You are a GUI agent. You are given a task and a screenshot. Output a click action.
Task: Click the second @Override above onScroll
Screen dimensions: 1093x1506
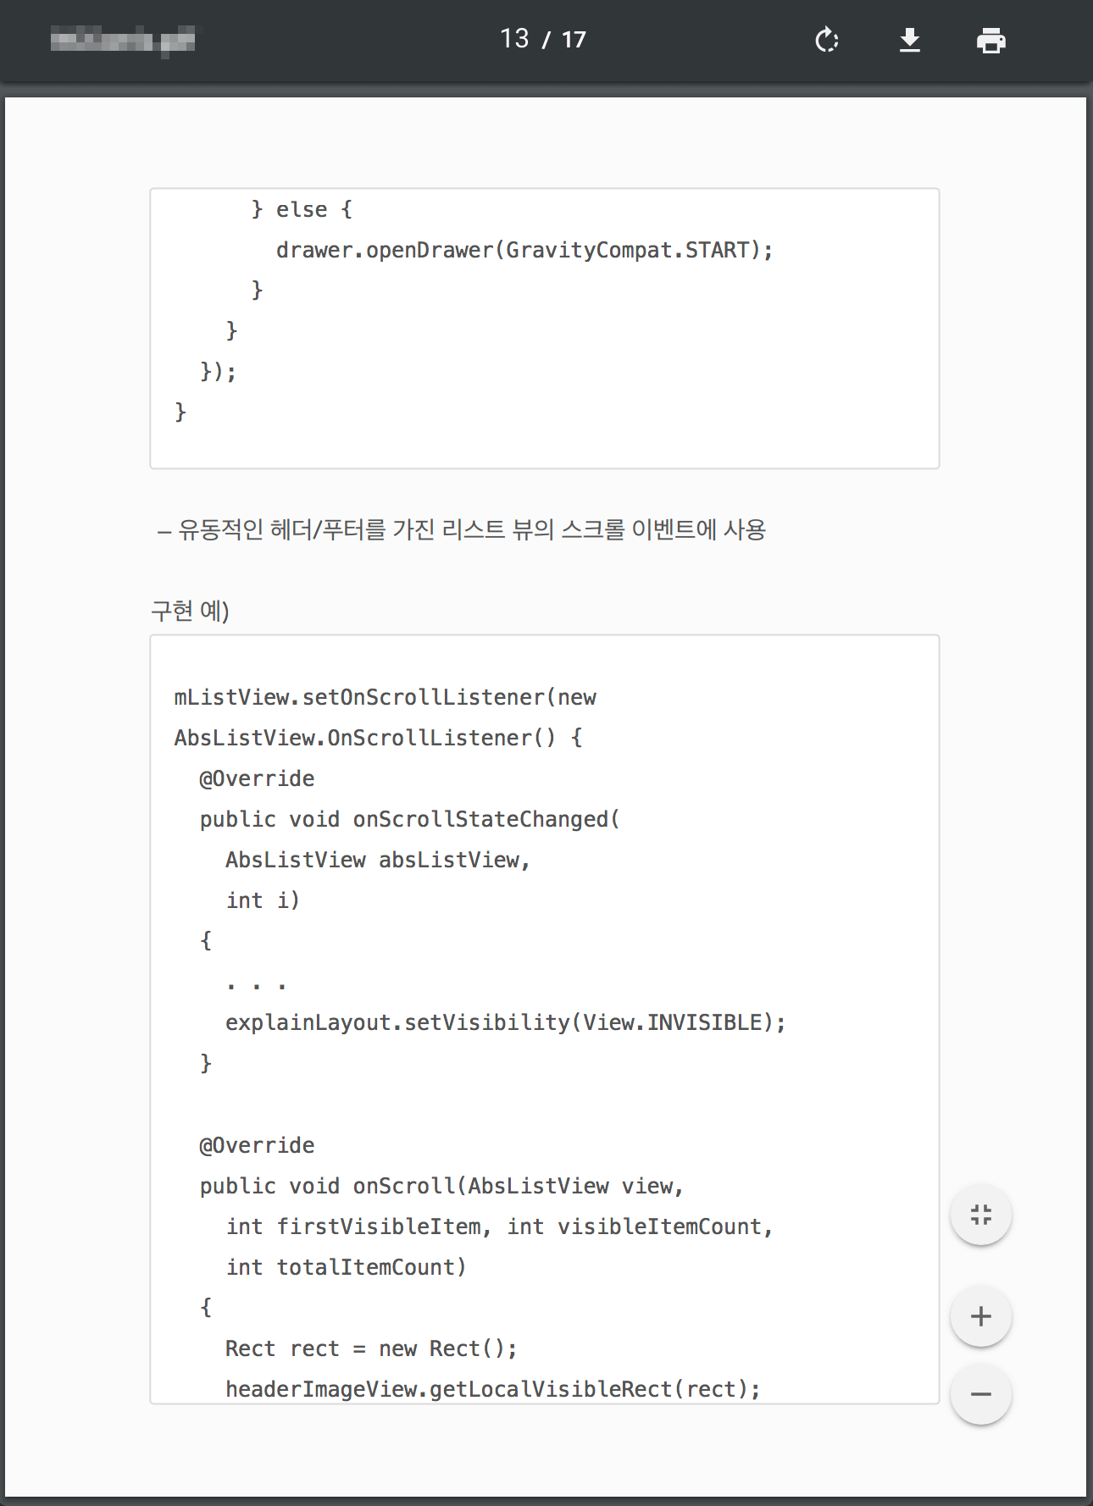point(257,1145)
